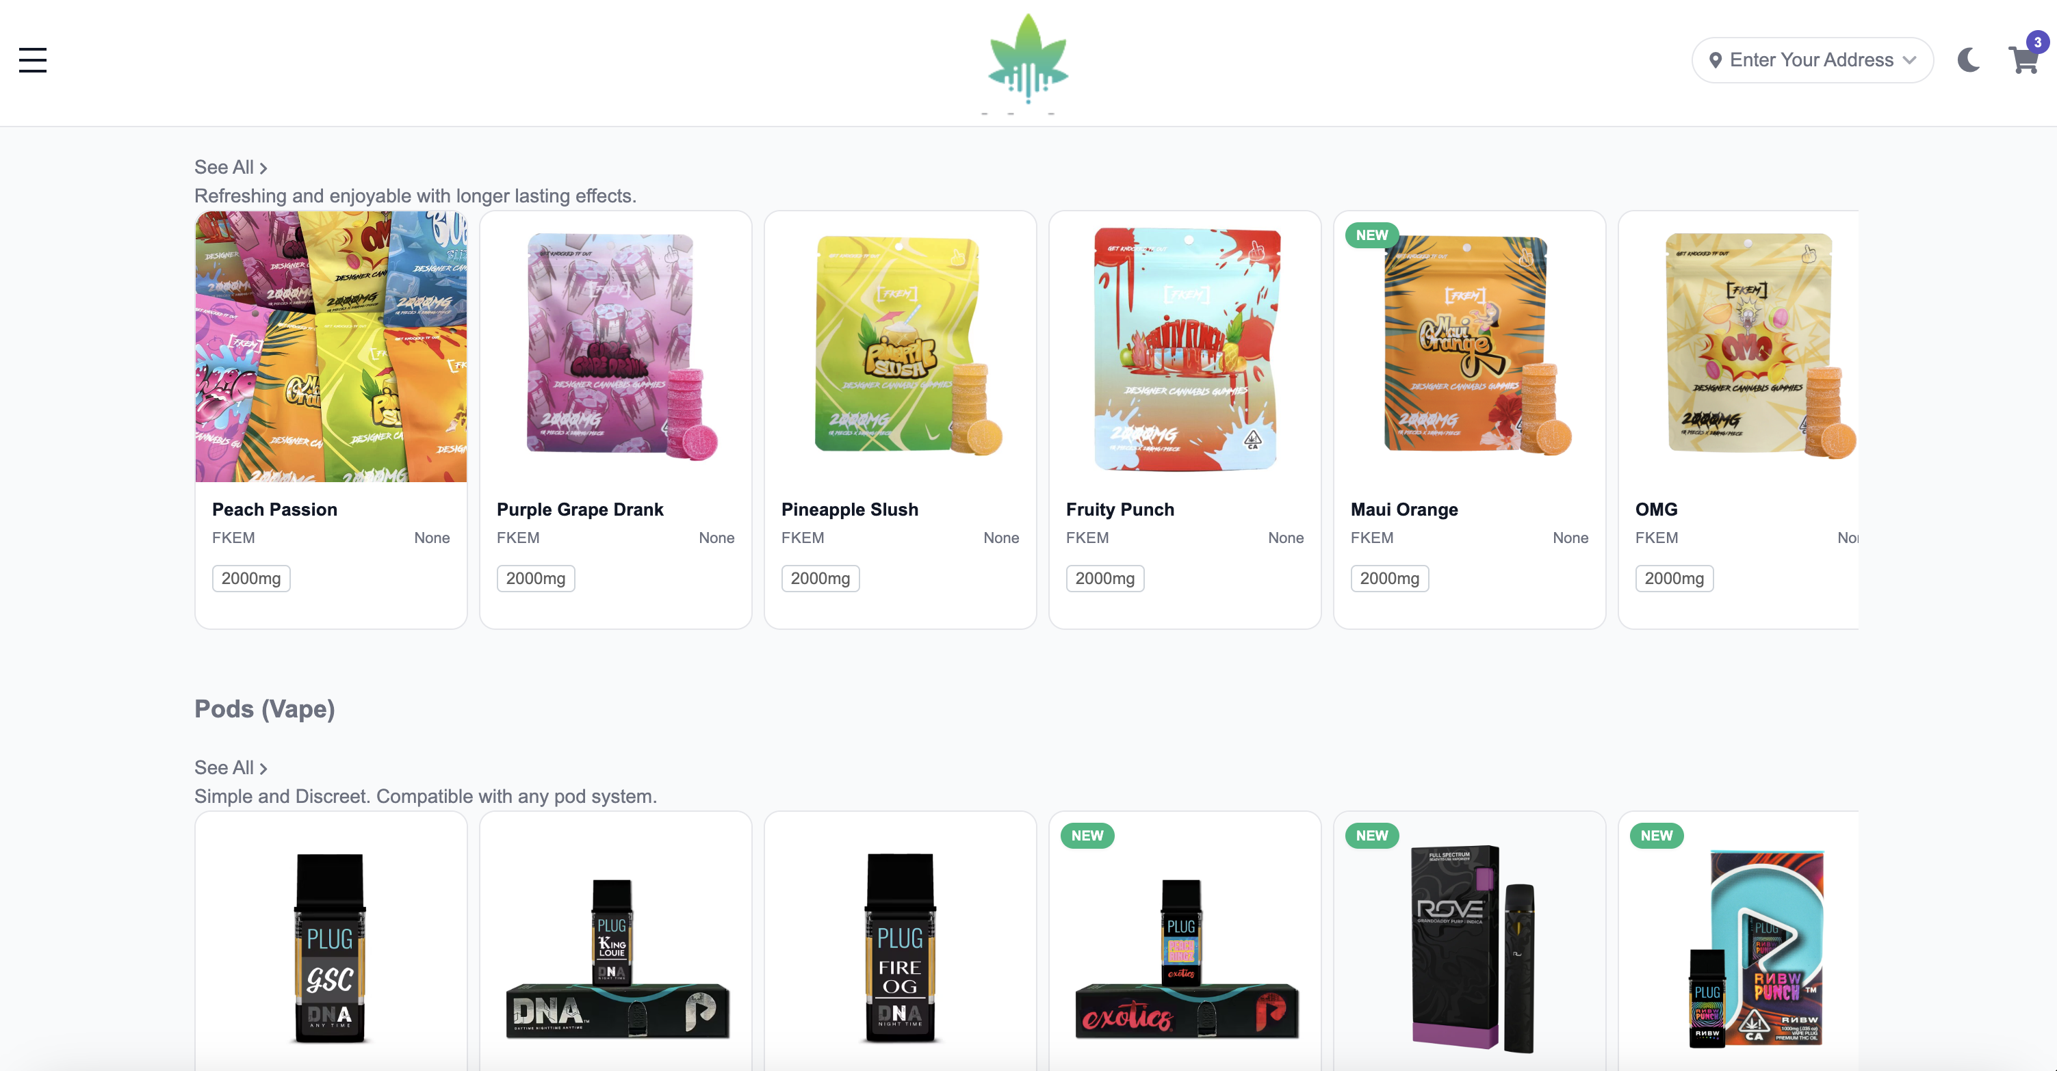2057x1071 pixels.
Task: Click the location pin icon in address field
Action: [x=1716, y=60]
